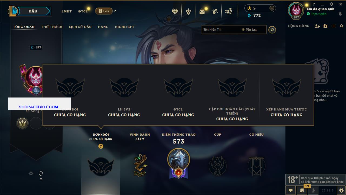Switch to the Lịch Sử Đấu tab
Viewport: 346px width, 195px height.
click(x=80, y=27)
